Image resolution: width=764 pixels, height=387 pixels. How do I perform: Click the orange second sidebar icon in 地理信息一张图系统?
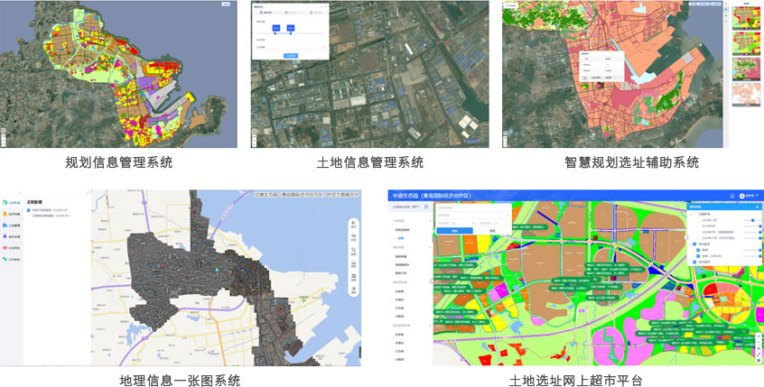pos(6,213)
